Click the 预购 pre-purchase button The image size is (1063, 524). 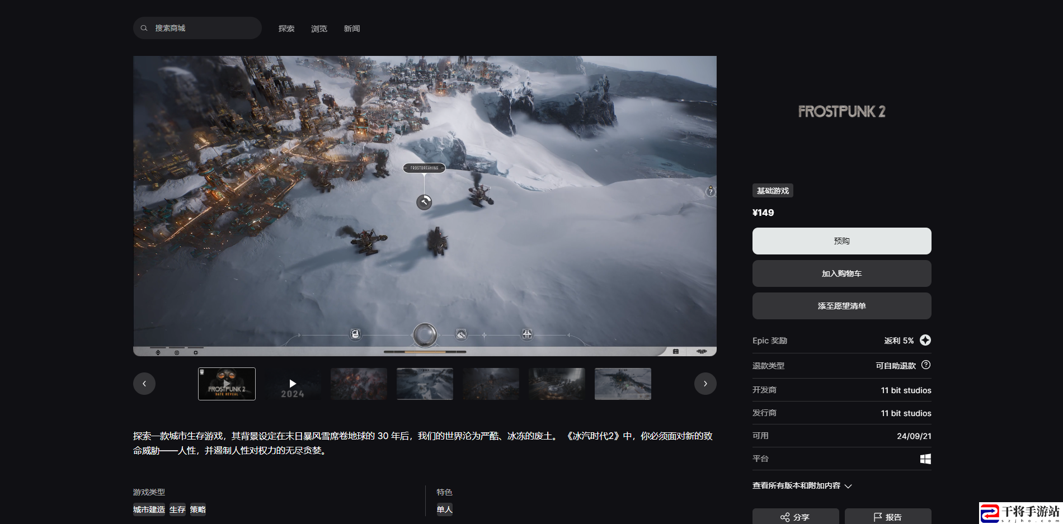(x=841, y=241)
